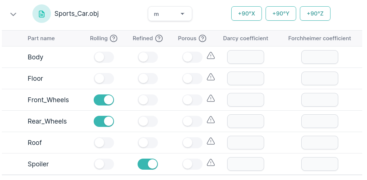Viewport: 367px width, 180px height.
Task: Click the Sports_Car.obj file icon
Action: (x=42, y=14)
